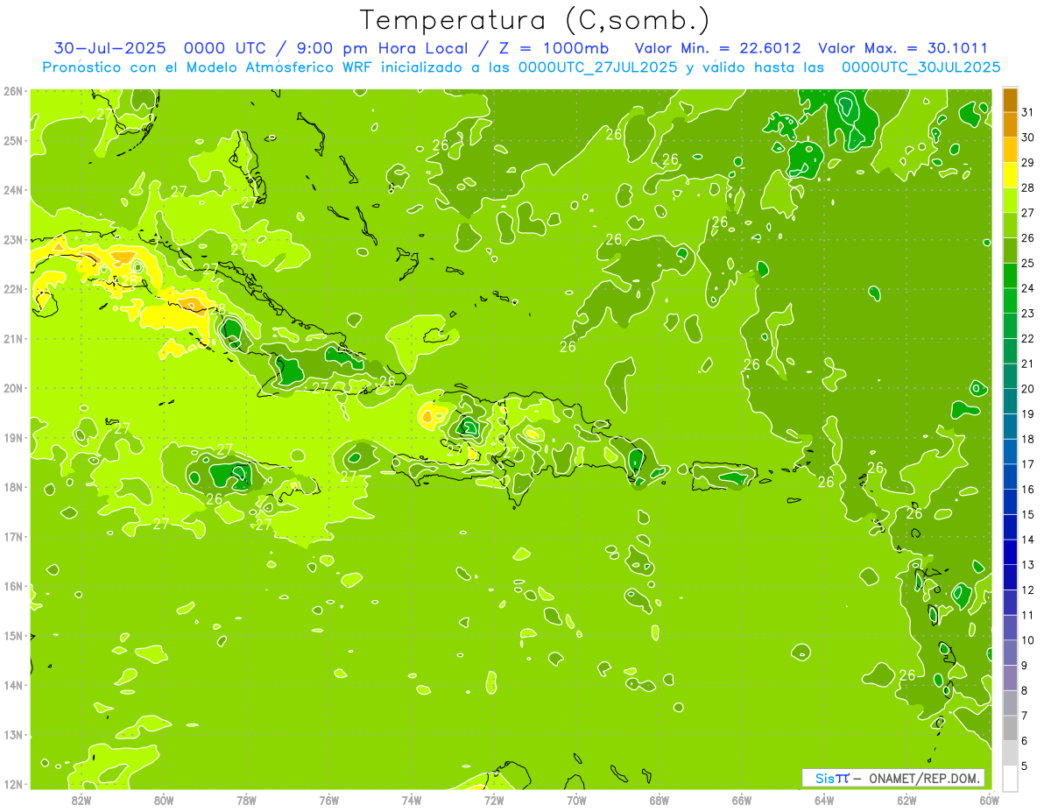Select valid-until time '0000UTC_30JUL2025'

921,67
